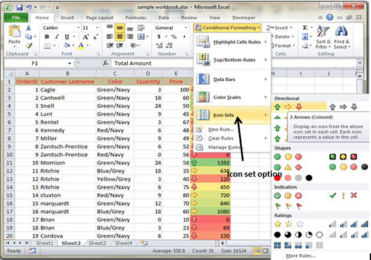
Task: Select cell containing Morrison
Action: (68, 163)
